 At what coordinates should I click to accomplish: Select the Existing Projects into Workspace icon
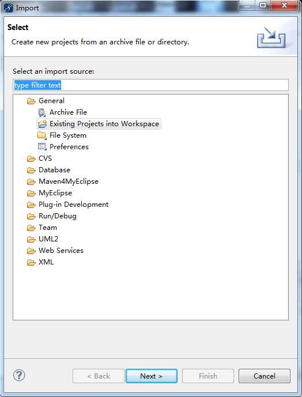point(42,124)
